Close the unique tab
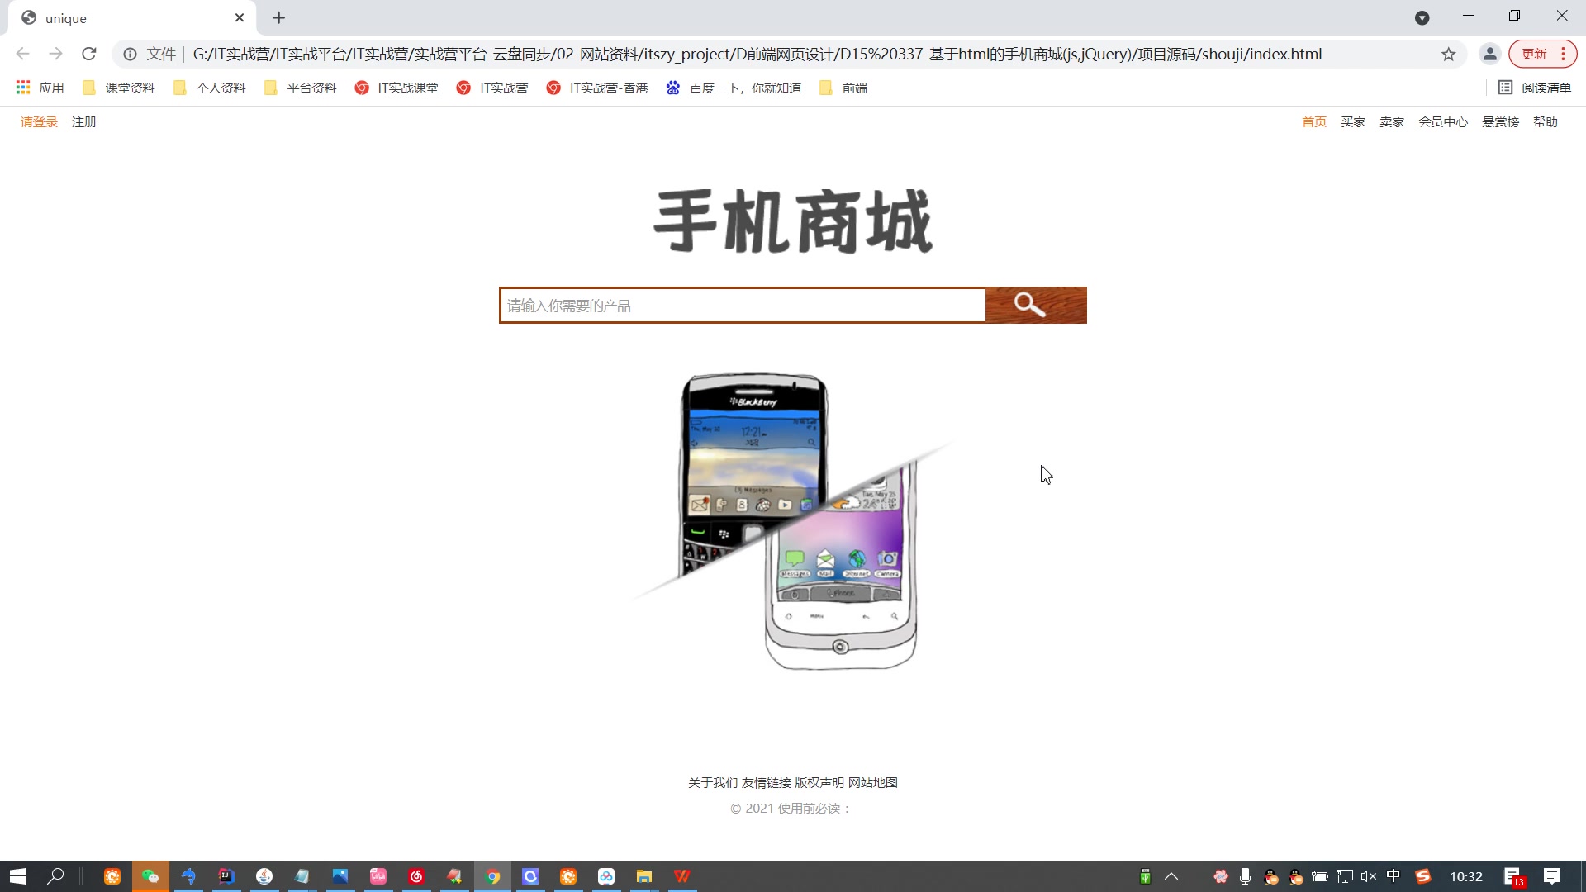 tap(240, 18)
